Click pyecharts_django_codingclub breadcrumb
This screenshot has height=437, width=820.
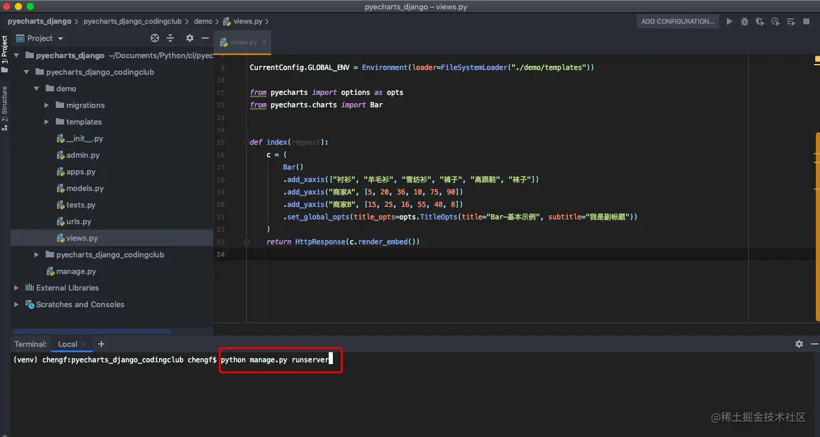tap(132, 21)
